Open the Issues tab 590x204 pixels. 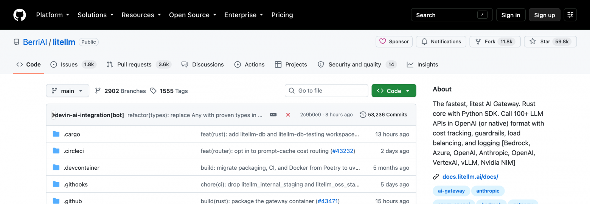[73, 64]
